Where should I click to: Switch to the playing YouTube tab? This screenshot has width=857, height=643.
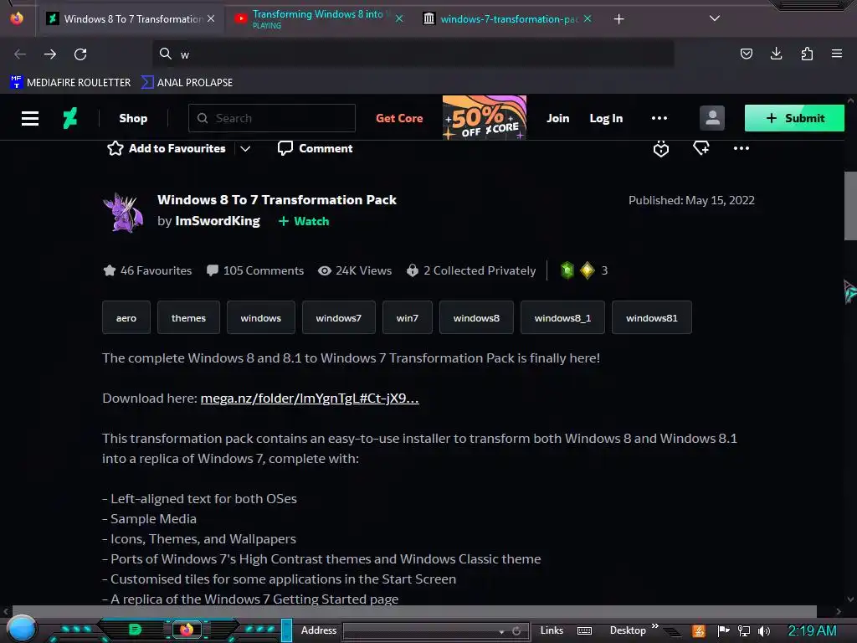click(x=317, y=19)
